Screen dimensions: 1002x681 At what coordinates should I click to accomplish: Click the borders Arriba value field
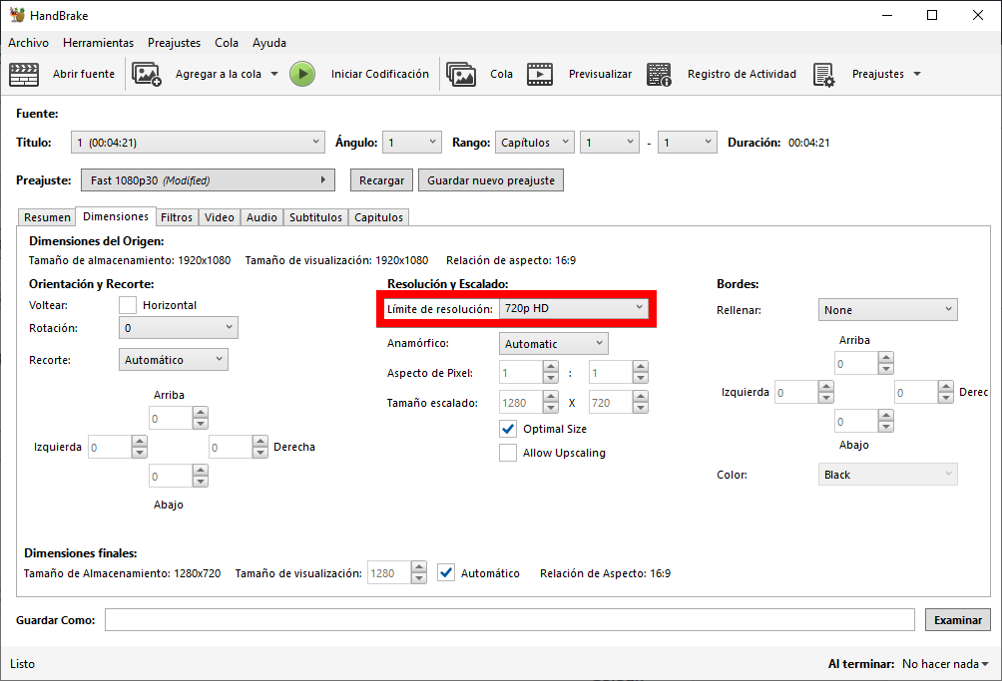[856, 364]
